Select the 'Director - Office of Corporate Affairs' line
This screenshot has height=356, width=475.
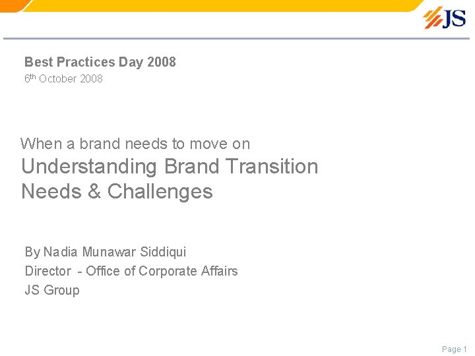pos(131,271)
